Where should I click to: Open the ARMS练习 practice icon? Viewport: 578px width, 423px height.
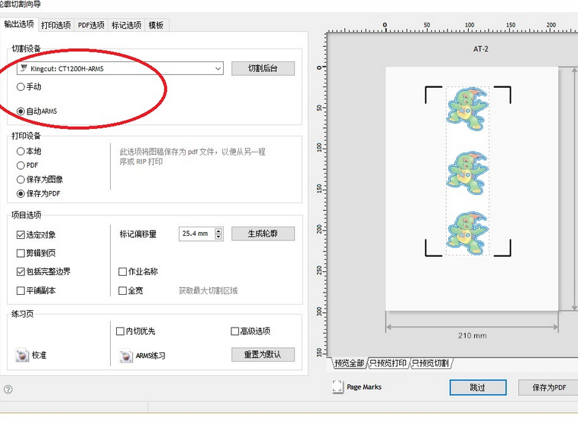click(126, 355)
